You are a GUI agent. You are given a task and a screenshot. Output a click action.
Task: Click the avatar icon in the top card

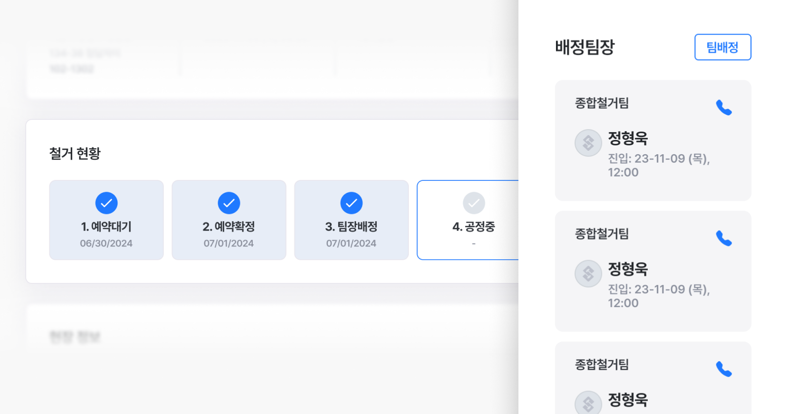[x=588, y=143]
